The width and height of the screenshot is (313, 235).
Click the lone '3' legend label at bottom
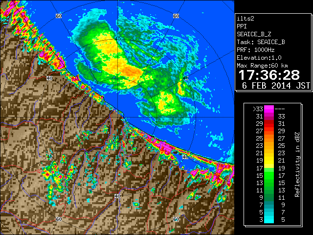point(261,220)
